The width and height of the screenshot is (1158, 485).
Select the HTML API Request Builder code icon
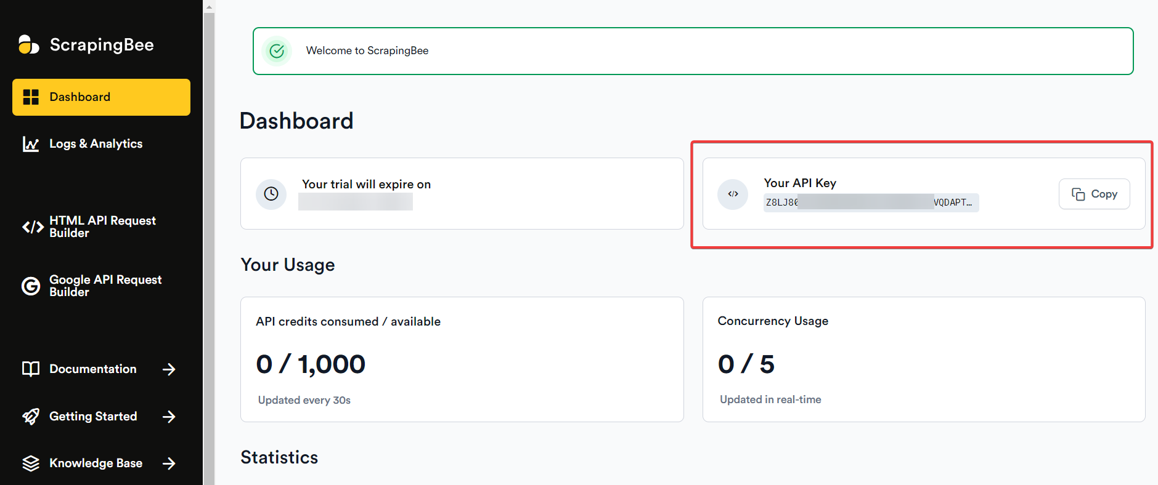pyautogui.click(x=31, y=226)
